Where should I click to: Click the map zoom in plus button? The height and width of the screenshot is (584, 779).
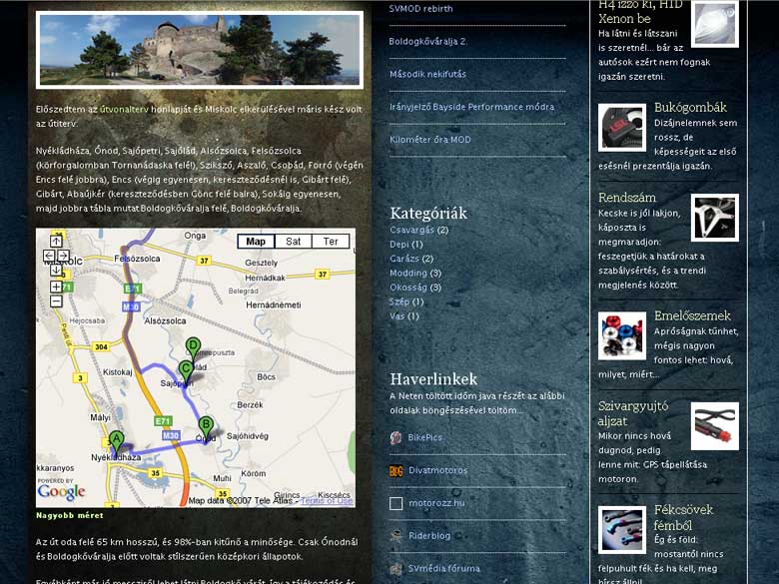click(x=56, y=287)
